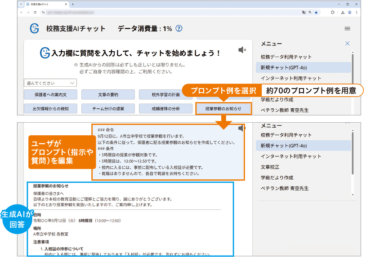Screen dimensions: 375x257
Task: Mute the speaker icon in the upper chat panel
Action: coord(242,49)
